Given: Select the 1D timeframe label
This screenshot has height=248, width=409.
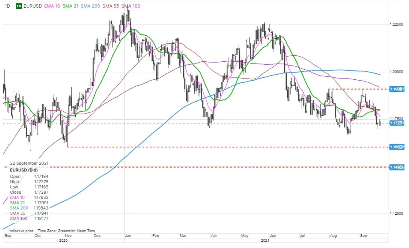Looking at the screenshot, I should click(x=8, y=6).
